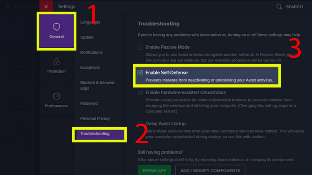The image size is (312, 175).
Task: Open Blocked & Allowed apps page
Action: (x=97, y=85)
